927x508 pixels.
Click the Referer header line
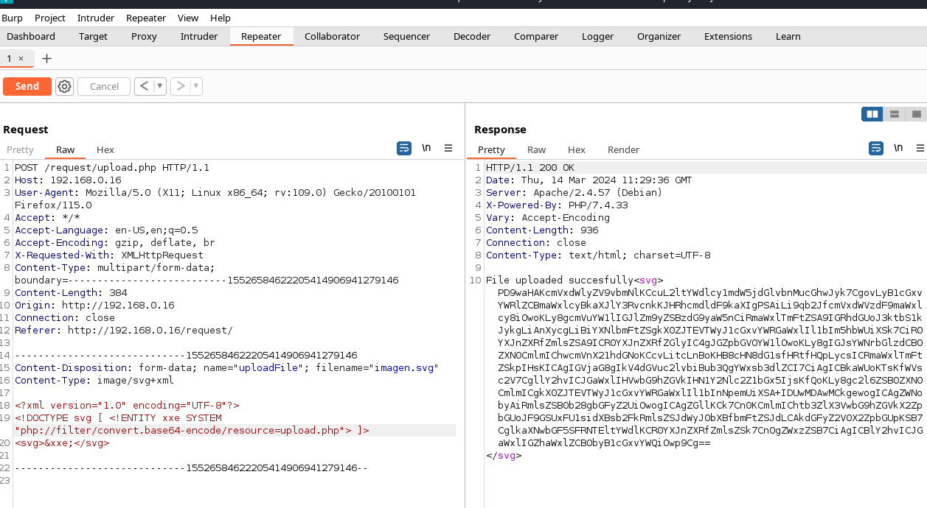(124, 331)
